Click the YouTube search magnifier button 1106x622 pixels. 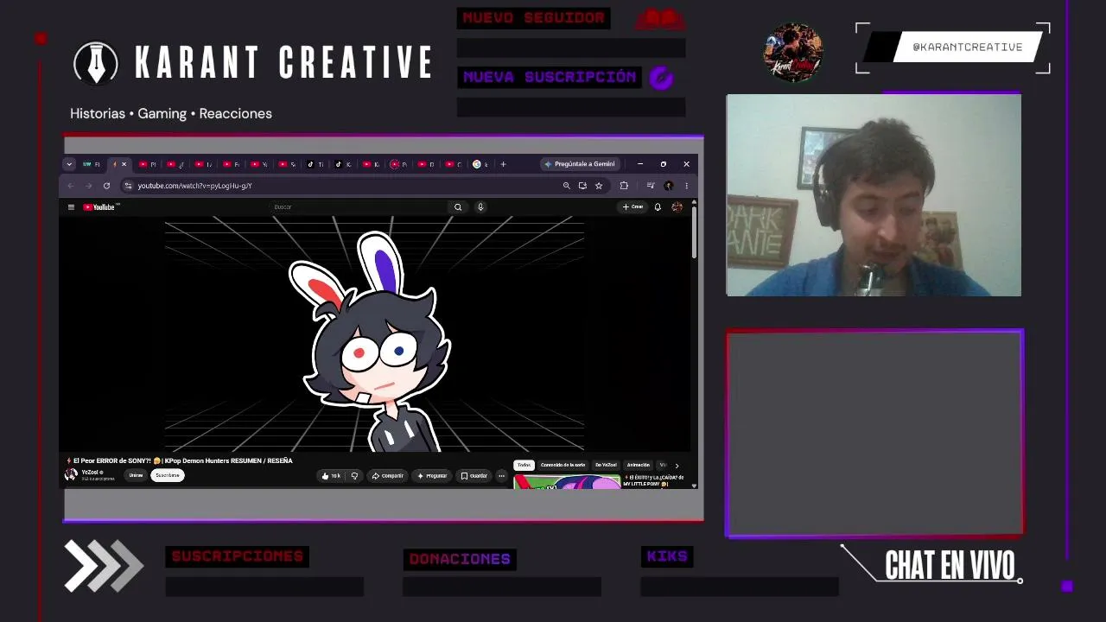coord(458,207)
